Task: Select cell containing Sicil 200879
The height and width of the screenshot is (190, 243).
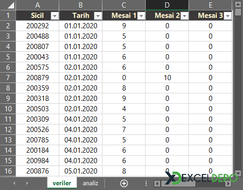Action: (x=38, y=78)
